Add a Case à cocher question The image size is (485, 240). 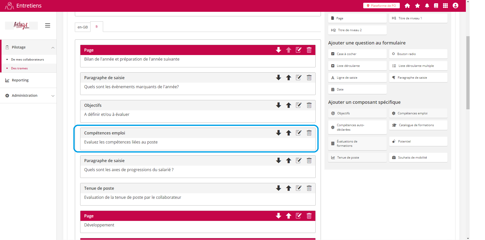pos(357,54)
